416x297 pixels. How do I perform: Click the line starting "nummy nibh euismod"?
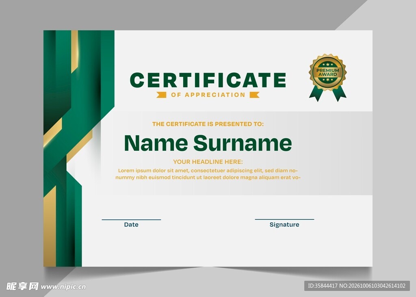208,177
